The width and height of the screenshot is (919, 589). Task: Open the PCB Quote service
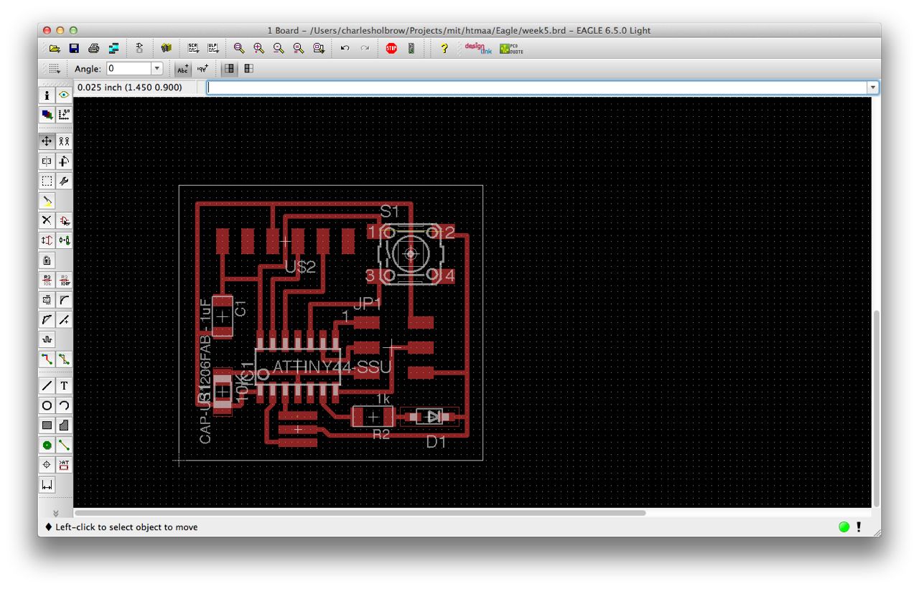coord(512,48)
